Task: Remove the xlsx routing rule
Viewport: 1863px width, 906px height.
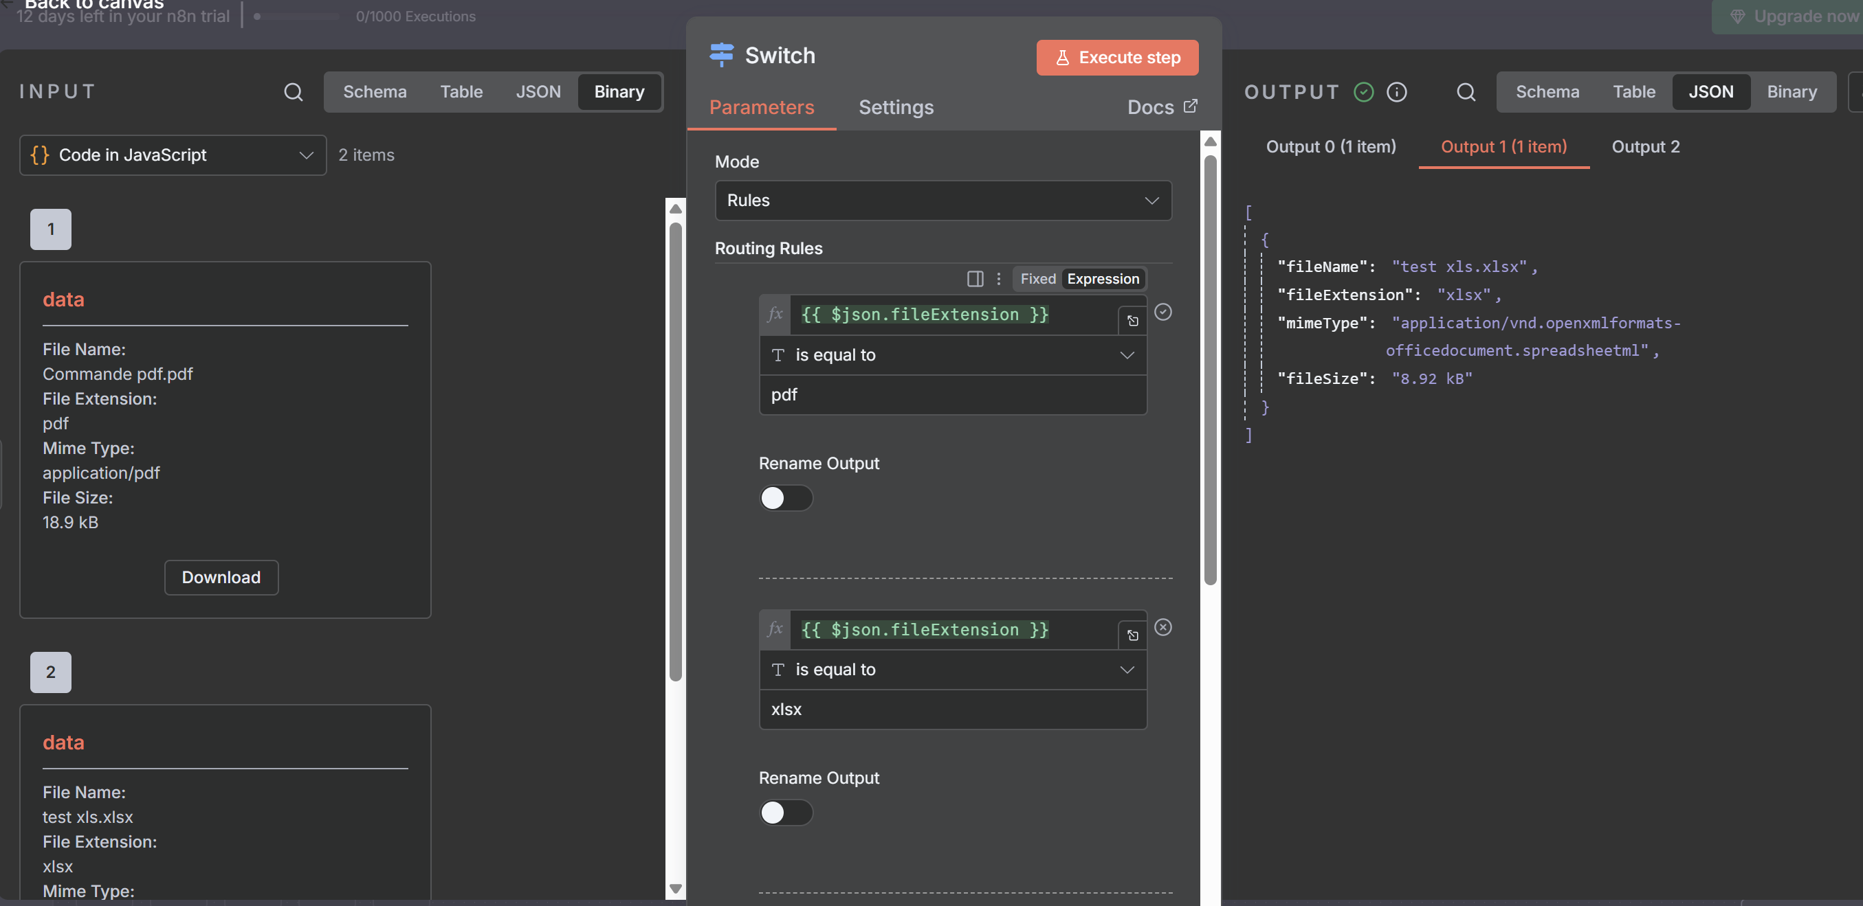Action: [1162, 627]
